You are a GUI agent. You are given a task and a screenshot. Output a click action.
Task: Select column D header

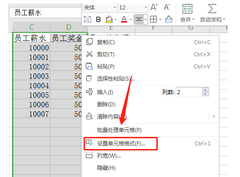69,27
